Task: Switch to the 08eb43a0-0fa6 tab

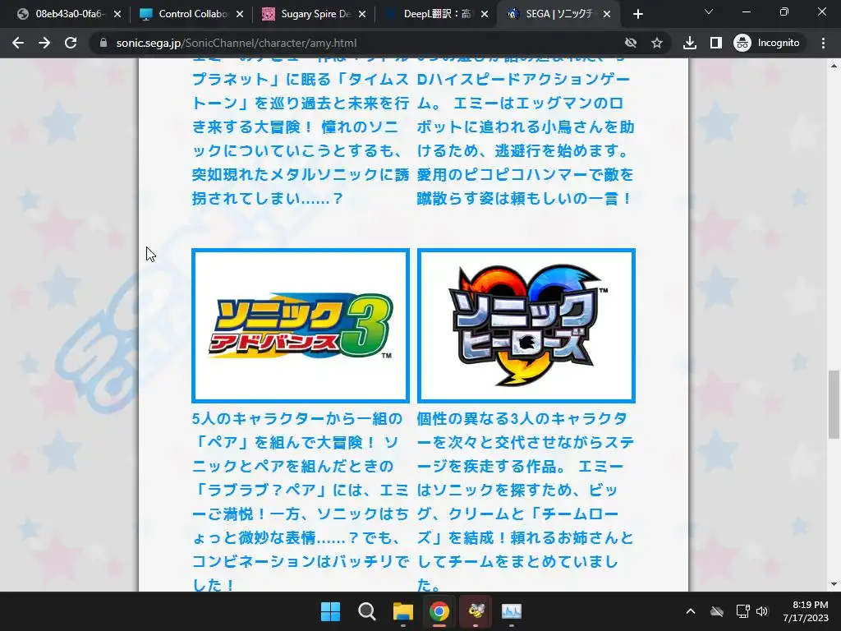Action: 69,14
